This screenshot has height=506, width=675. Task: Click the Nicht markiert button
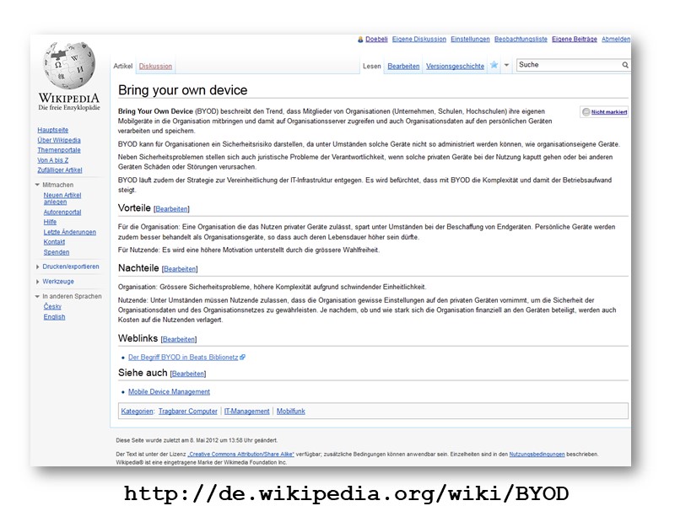(x=608, y=111)
